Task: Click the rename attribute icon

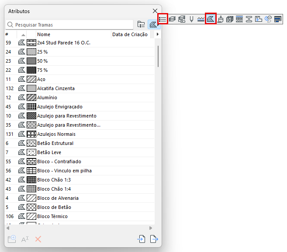Action: 25,239
